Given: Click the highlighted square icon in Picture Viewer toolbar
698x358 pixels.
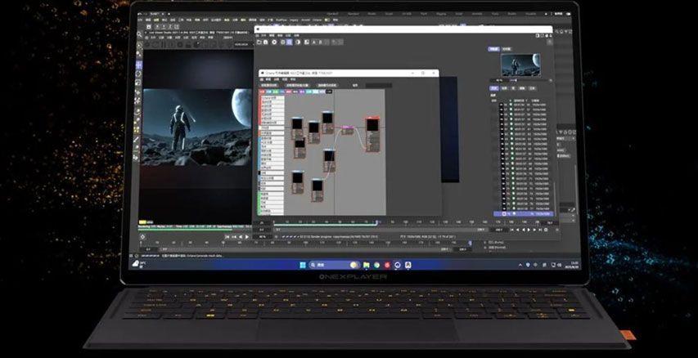Looking at the screenshot, I should [290, 43].
